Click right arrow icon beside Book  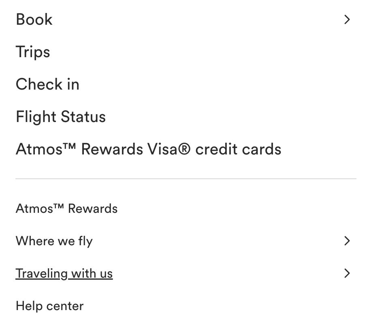pyautogui.click(x=347, y=19)
